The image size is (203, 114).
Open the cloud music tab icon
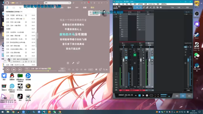(x=14, y=8)
